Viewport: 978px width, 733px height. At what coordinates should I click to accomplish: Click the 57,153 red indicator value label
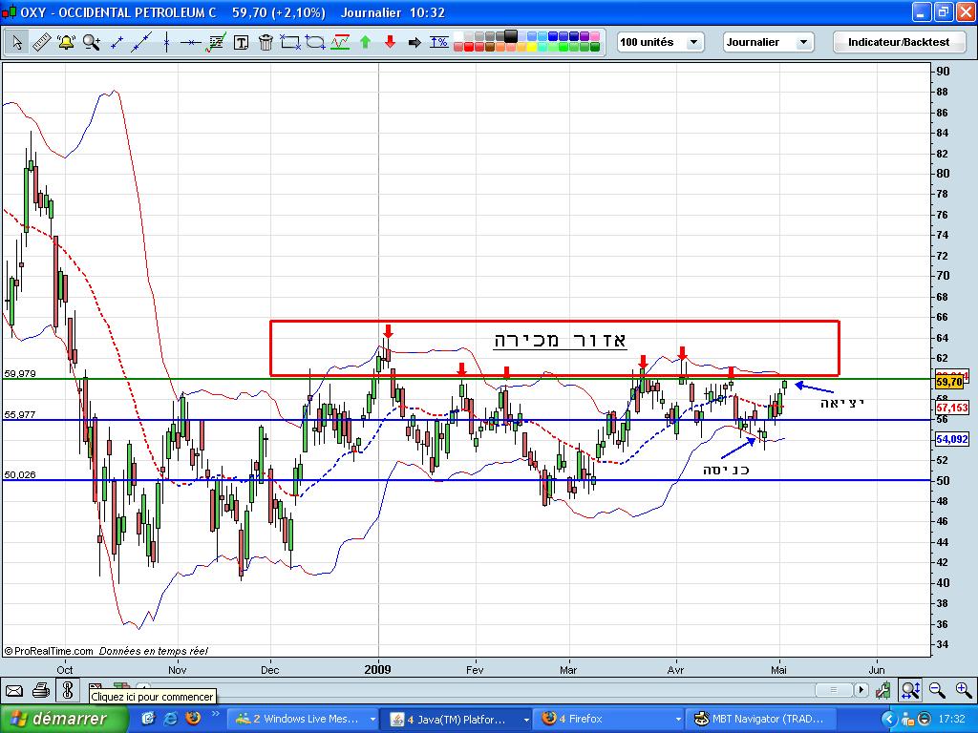pyautogui.click(x=952, y=408)
